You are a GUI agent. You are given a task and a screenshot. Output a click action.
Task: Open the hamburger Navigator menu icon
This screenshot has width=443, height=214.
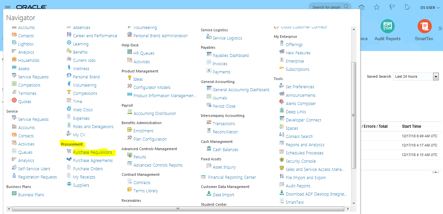tap(8, 7)
